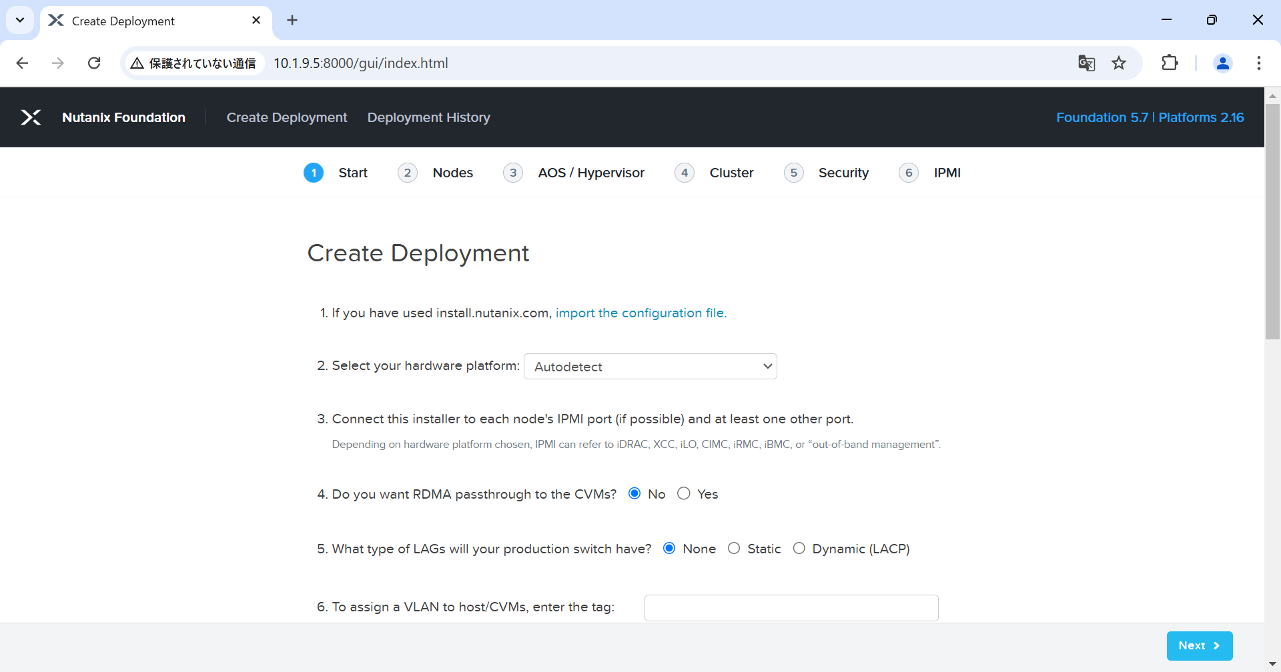Reload the page with refresh icon
This screenshot has height=672, width=1281.
click(94, 63)
